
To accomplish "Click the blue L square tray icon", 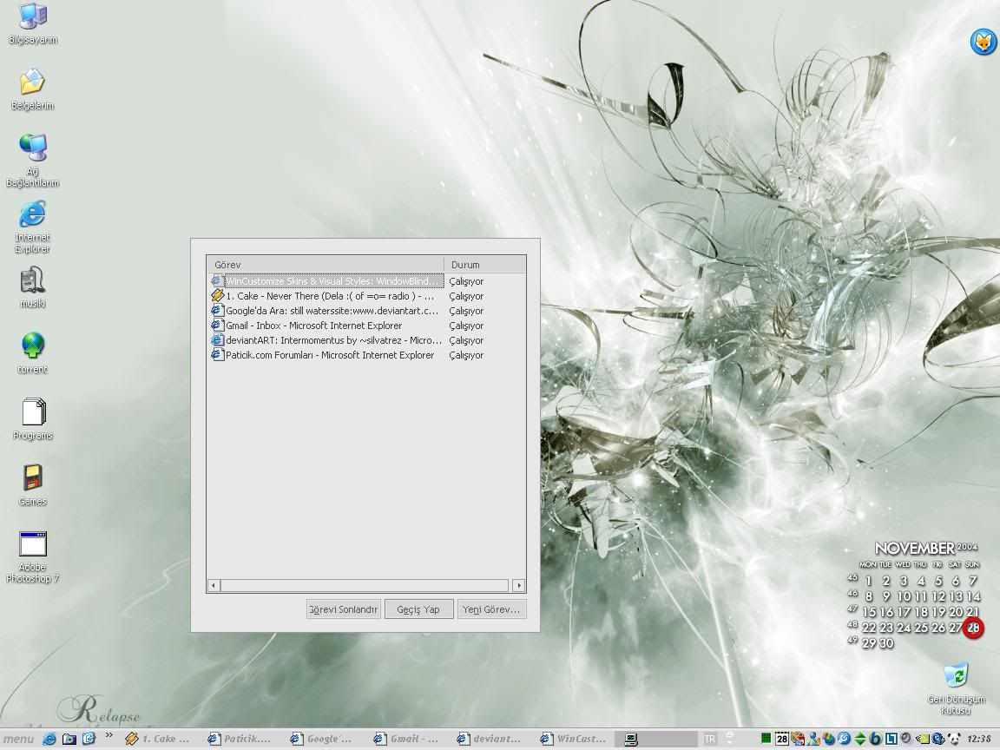I will click(891, 739).
